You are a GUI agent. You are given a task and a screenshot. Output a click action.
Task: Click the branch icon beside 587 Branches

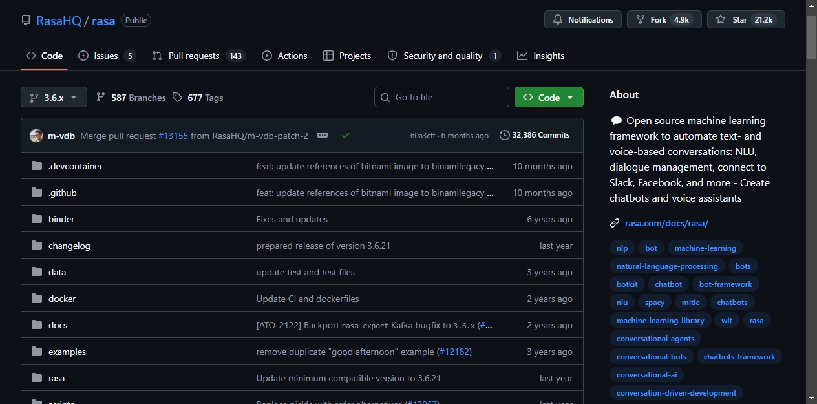pos(100,98)
